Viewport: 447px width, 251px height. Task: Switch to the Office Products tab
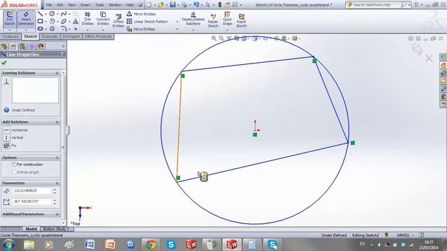[x=98, y=36]
